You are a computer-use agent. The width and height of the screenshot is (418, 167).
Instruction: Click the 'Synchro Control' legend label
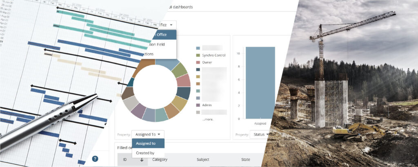(214, 55)
